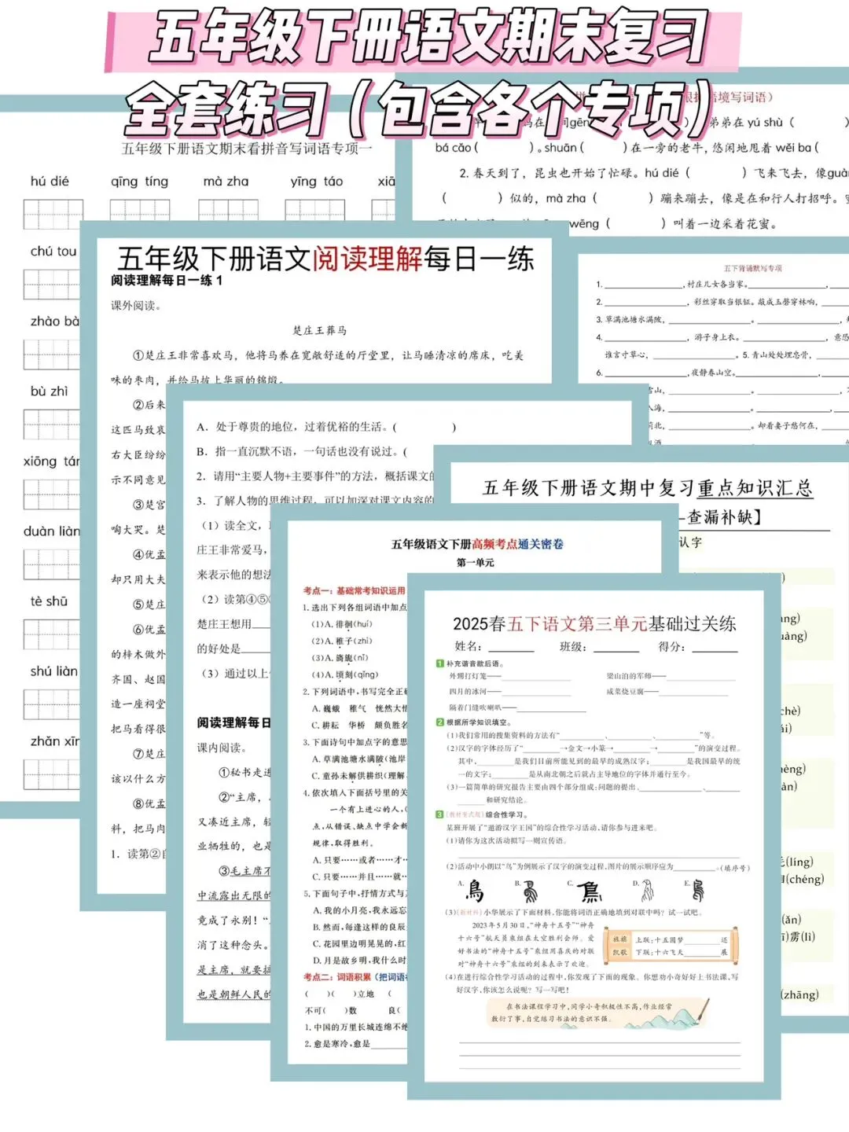Click the bold line 阅读理解每日一练 1

tap(167, 281)
